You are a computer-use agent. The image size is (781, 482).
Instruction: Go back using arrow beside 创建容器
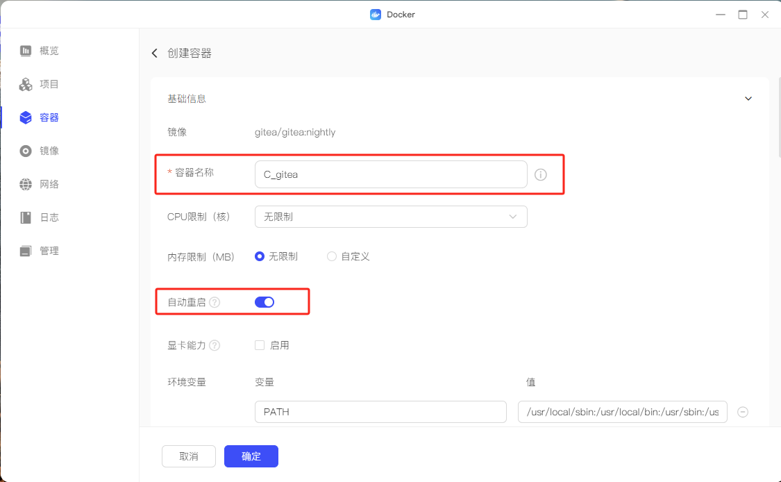pos(154,53)
